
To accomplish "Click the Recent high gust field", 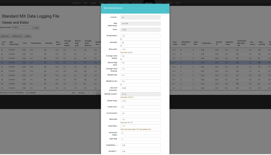I will click(x=141, y=62).
